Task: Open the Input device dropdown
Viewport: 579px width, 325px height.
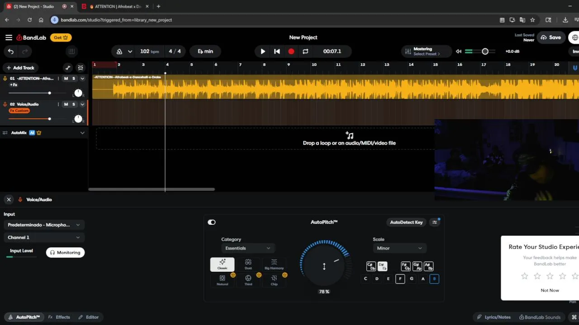Action: 43,225
